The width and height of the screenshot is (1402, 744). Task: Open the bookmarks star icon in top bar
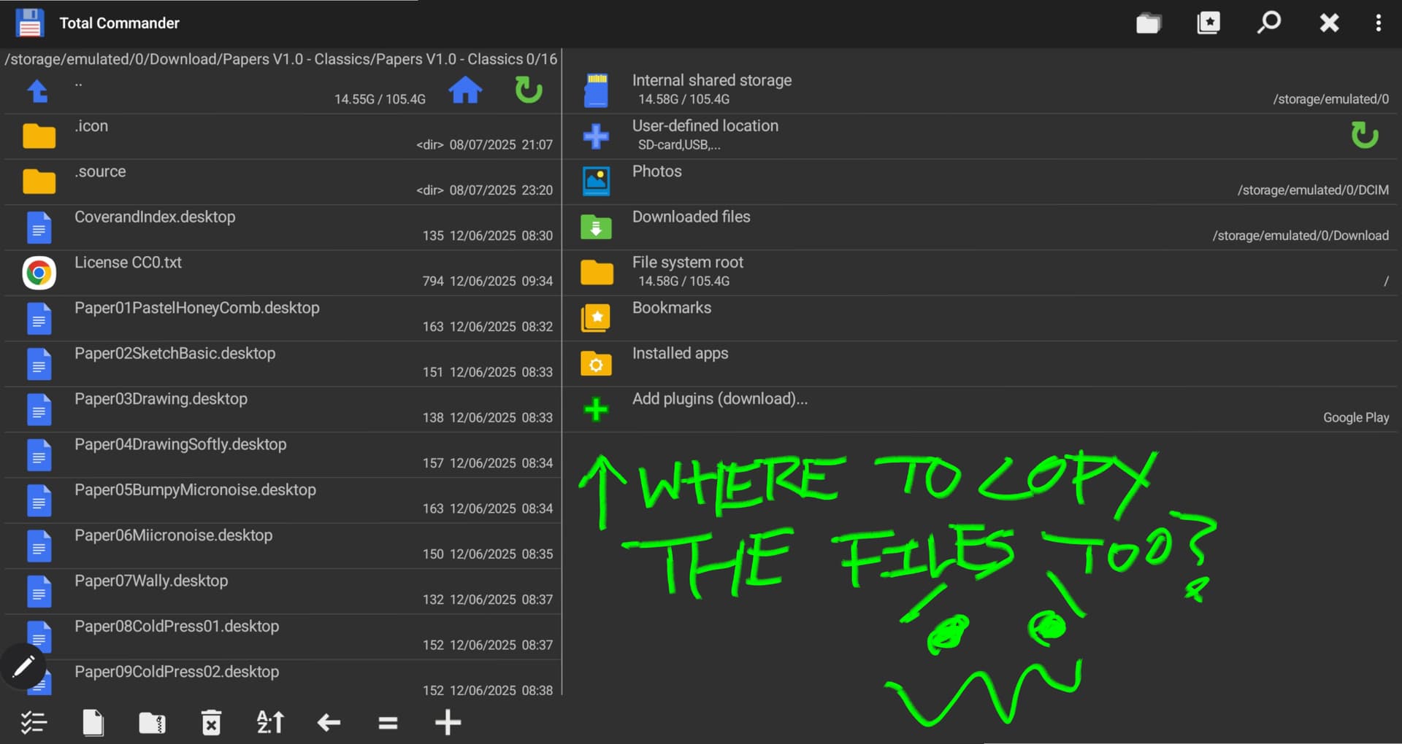click(x=1208, y=23)
